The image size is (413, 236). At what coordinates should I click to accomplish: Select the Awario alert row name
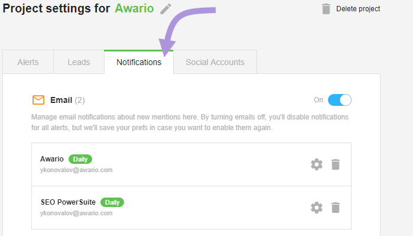pyautogui.click(x=52, y=159)
